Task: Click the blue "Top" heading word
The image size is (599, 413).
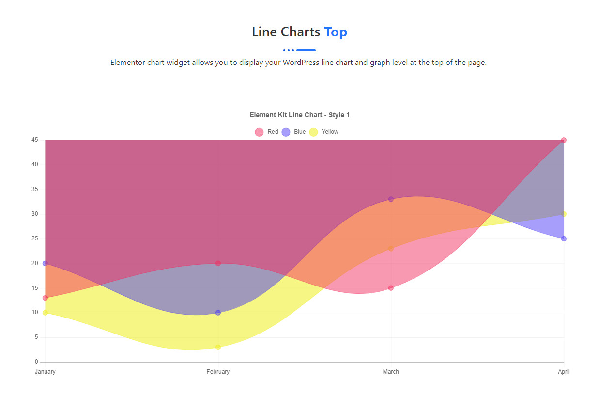Action: [x=336, y=32]
